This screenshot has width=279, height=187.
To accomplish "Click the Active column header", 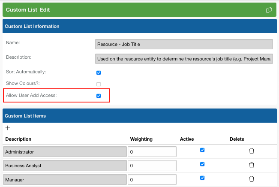I will (187, 139).
